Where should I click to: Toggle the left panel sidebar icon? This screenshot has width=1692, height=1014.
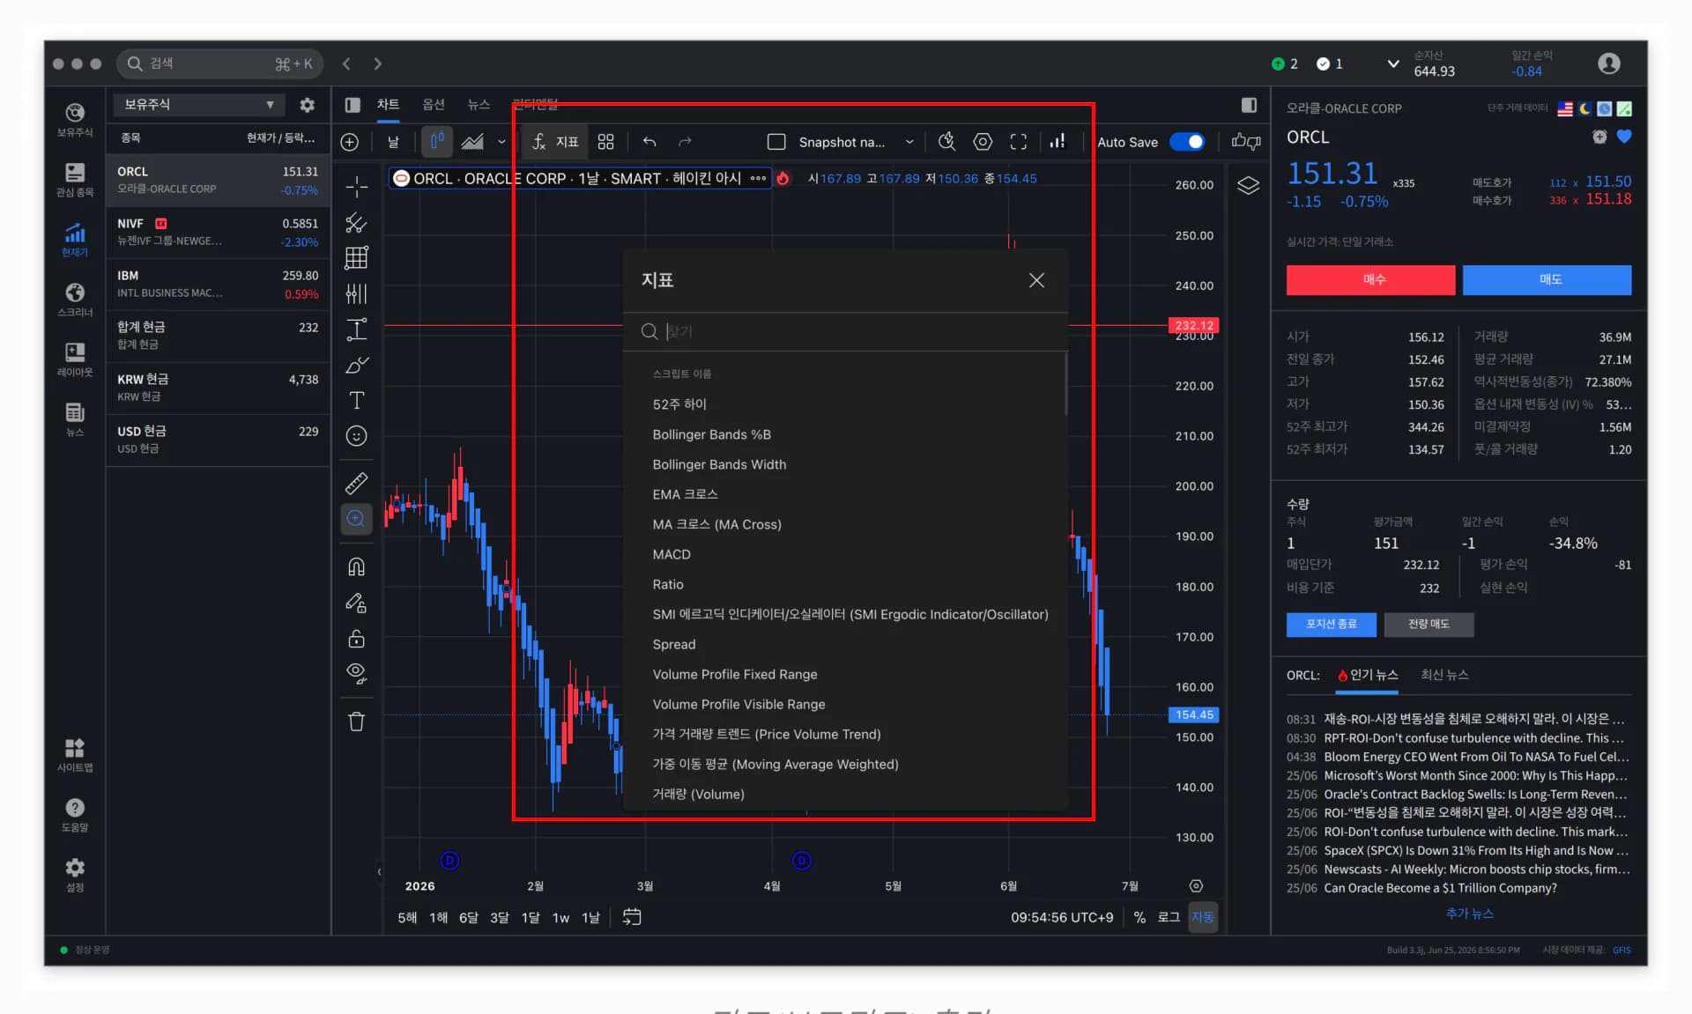352,105
